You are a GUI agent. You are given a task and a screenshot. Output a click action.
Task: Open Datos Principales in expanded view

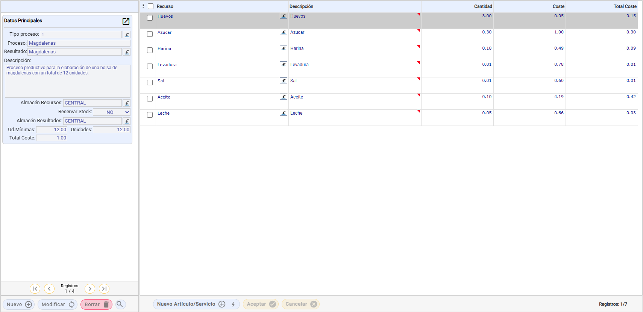coord(126,21)
